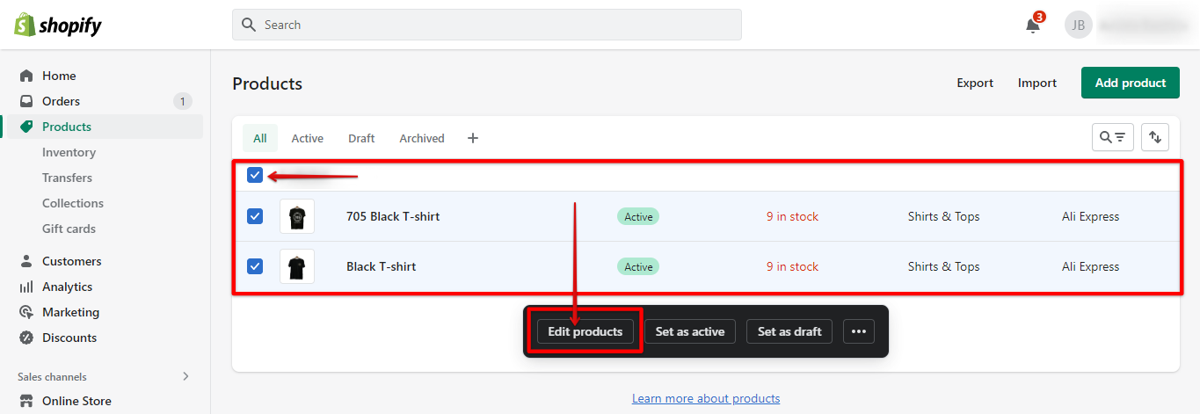The height and width of the screenshot is (414, 1200).
Task: Click Shirts & Tops in Black T-shirt row
Action: (x=943, y=266)
